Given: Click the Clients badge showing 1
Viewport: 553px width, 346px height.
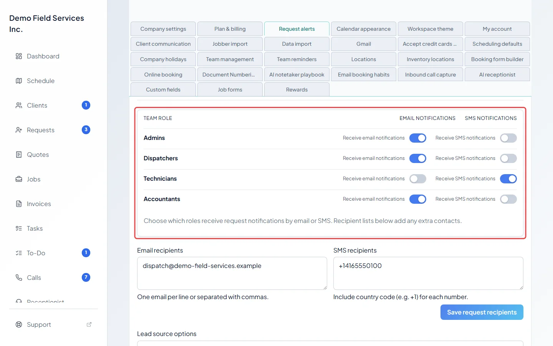Looking at the screenshot, I should [86, 105].
